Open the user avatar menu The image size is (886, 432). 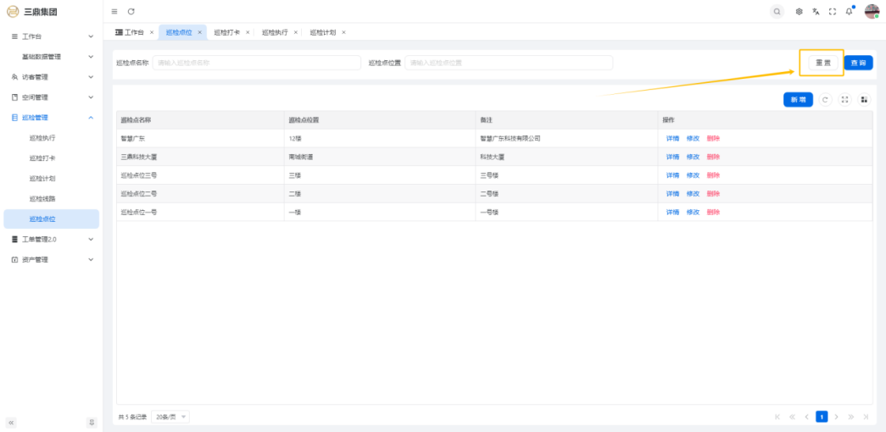click(x=872, y=11)
